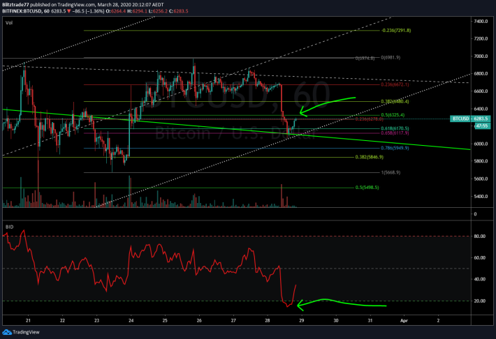Click the BTCUSD 6283.5 current price tag

470,119
